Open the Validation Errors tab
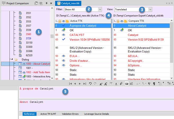 [x=70, y=114]
